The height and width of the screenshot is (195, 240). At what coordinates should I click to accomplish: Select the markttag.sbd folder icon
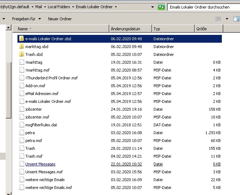[x=21, y=47]
